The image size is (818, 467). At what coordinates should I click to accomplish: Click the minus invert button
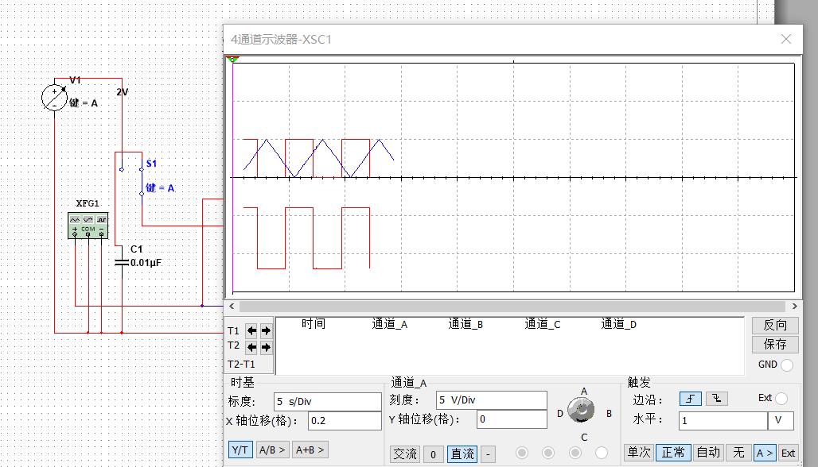point(488,454)
